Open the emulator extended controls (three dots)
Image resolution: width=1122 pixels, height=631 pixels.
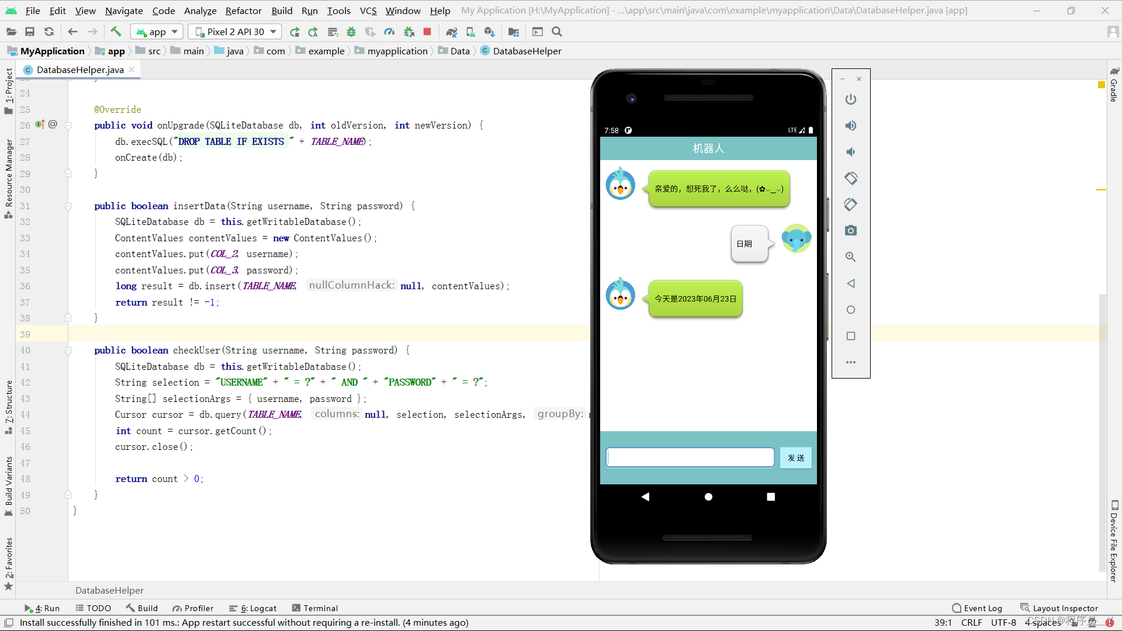851,362
